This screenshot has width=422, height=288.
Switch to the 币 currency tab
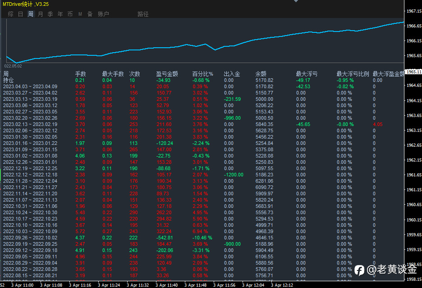pyautogui.click(x=70, y=14)
